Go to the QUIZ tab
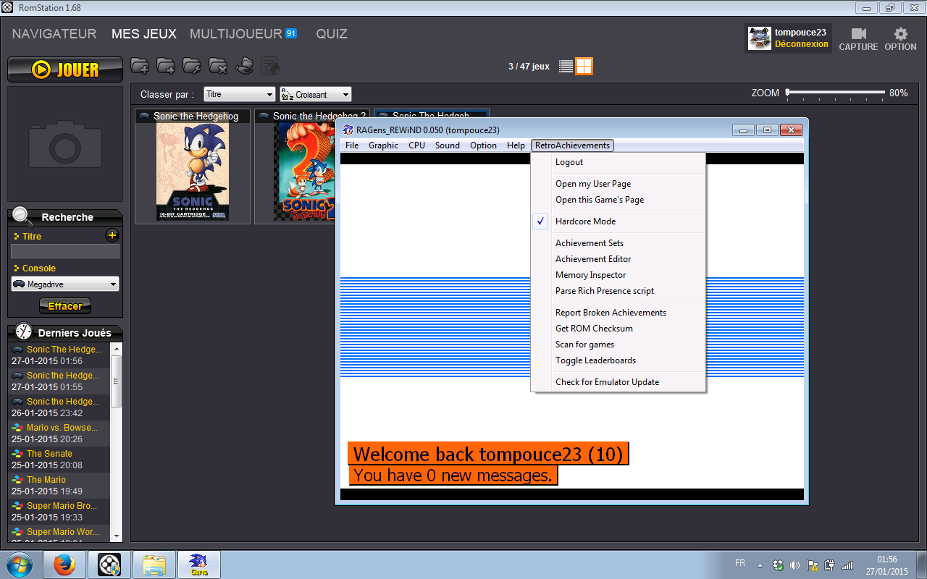 [332, 34]
